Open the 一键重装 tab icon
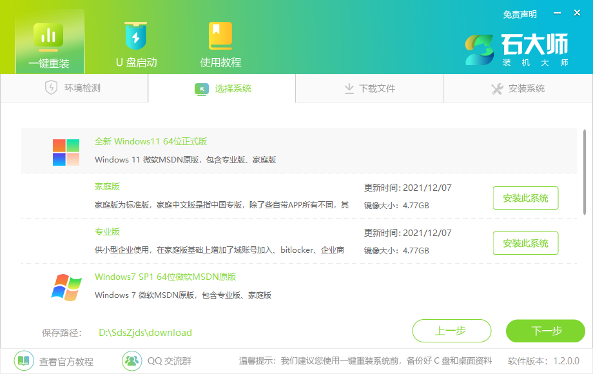Screen dimensions: 593x374 [x=48, y=36]
